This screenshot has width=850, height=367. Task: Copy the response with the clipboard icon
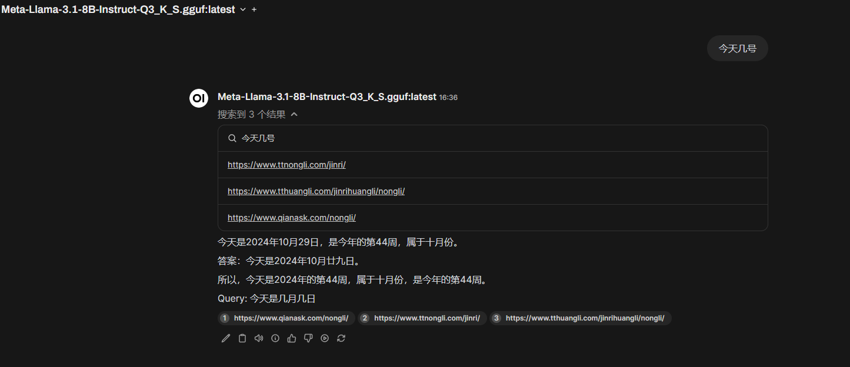tap(242, 338)
